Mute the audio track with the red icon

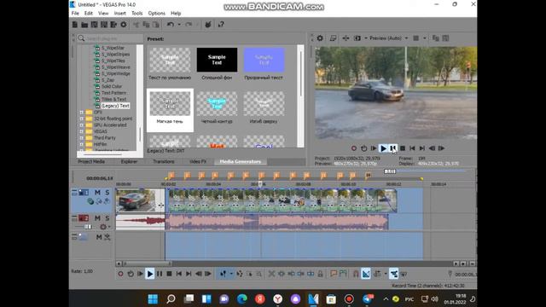click(97, 218)
